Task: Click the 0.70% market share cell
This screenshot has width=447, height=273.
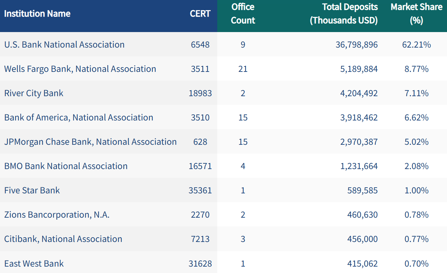Action: 417,264
